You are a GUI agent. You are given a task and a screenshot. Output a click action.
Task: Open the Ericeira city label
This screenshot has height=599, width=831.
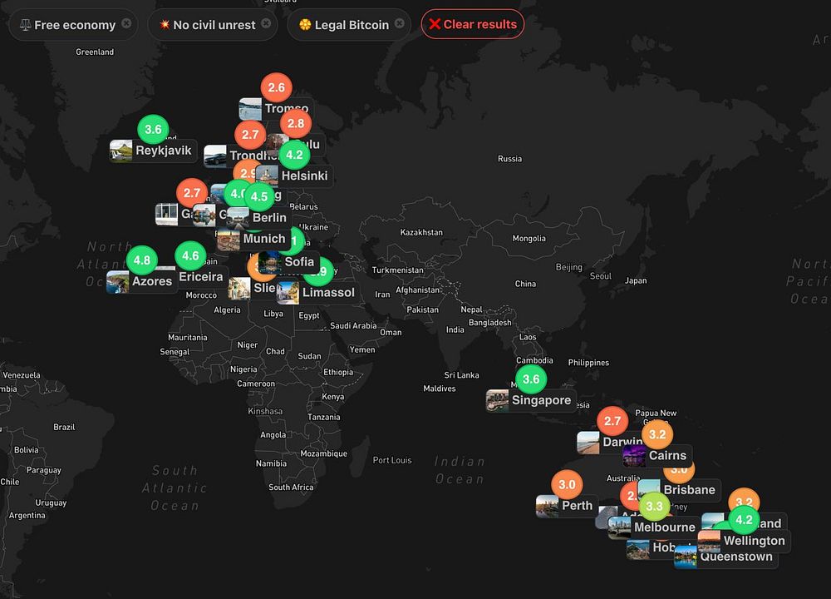pyautogui.click(x=201, y=277)
